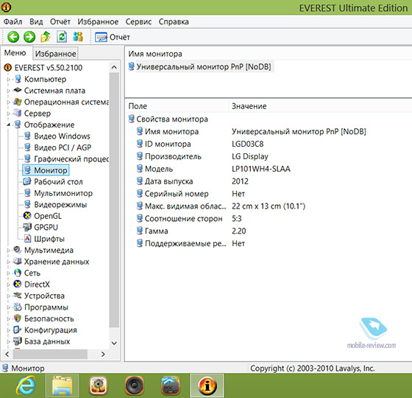
Task: Open the Отчёт report toolbar button
Action: [x=113, y=37]
